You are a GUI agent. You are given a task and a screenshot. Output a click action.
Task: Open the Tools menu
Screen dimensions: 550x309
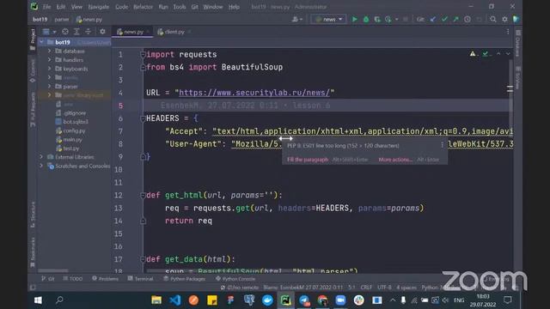[180, 7]
